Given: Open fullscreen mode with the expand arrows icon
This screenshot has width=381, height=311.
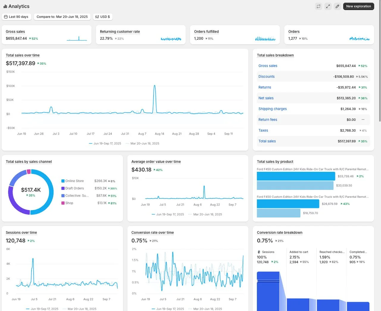Looking at the screenshot, I should pos(328,6).
